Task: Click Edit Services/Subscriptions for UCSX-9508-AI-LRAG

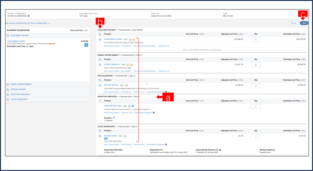Action: (x=145, y=46)
